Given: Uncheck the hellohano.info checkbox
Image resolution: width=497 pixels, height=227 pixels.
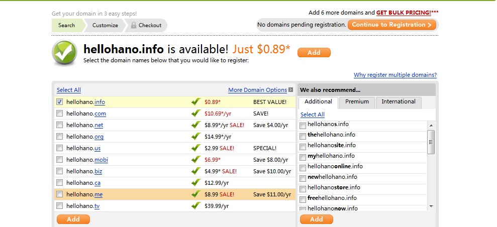Looking at the screenshot, I should tap(59, 101).
